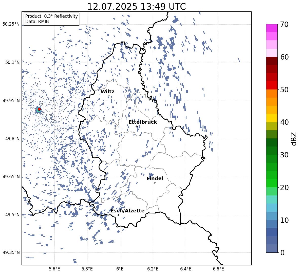300x274 pixels.
Task: Click the 5.6°E longitude label
Action: click(x=54, y=269)
